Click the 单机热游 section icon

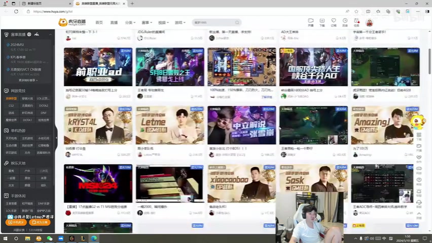pos(6,131)
